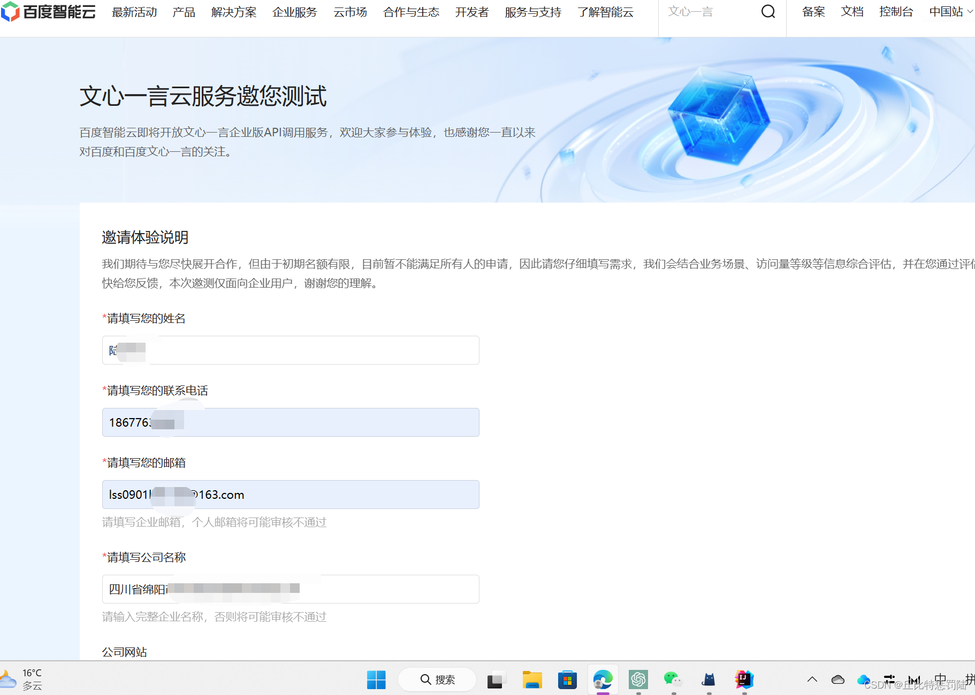Click the 请填写您的姓名 label
This screenshot has width=975, height=695.
coord(144,319)
